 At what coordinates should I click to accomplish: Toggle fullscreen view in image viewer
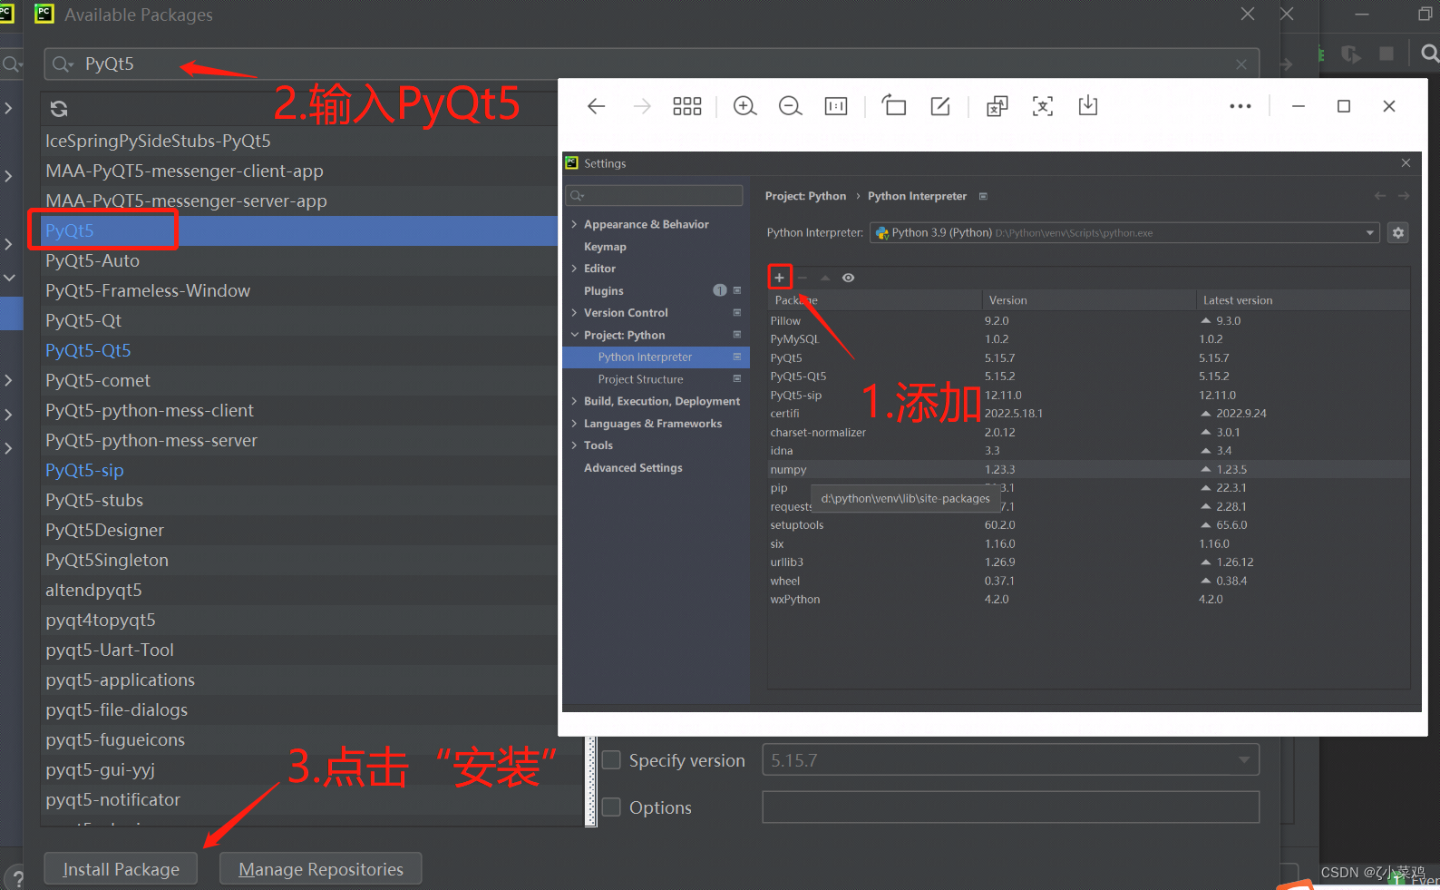[1043, 106]
